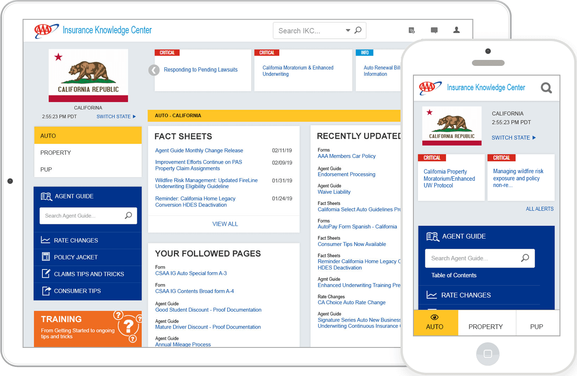Click the Rate Changes chart icon on the tablet
This screenshot has width=577, height=376.
pyautogui.click(x=46, y=240)
